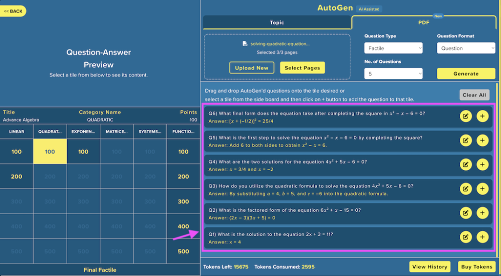
Task: Add question Q3 with its plus button
Action: 482,189
